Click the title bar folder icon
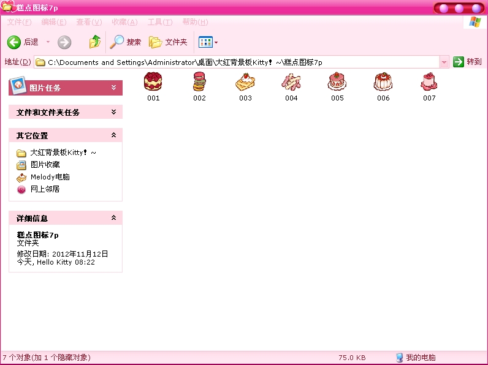488x365 pixels. 8,6
